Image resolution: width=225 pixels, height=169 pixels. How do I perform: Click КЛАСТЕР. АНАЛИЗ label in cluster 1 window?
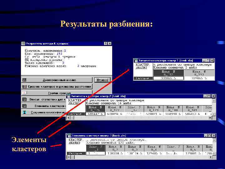pyautogui.click(x=142, y=66)
